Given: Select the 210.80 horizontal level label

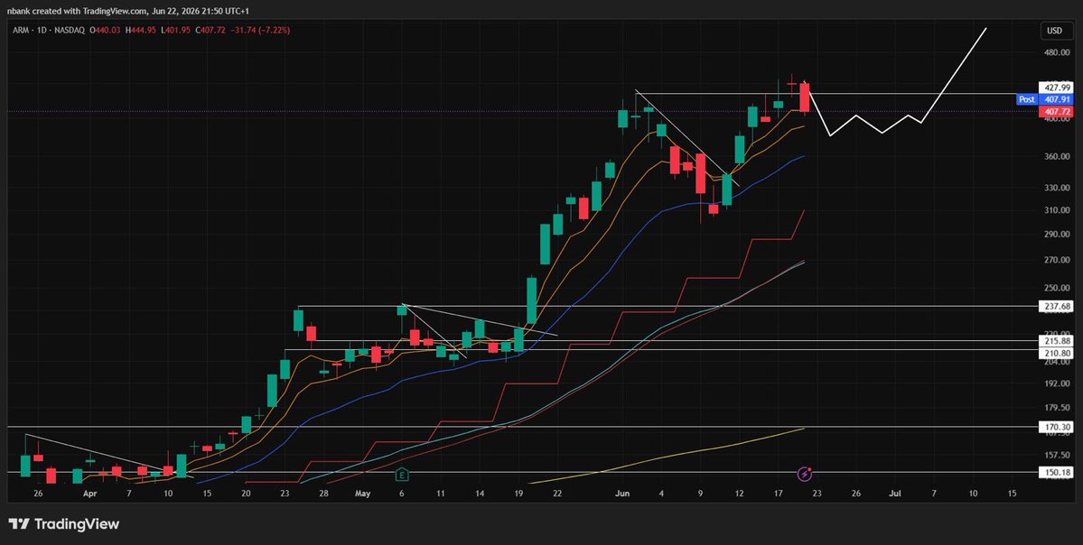Looking at the screenshot, I should 1054,352.
